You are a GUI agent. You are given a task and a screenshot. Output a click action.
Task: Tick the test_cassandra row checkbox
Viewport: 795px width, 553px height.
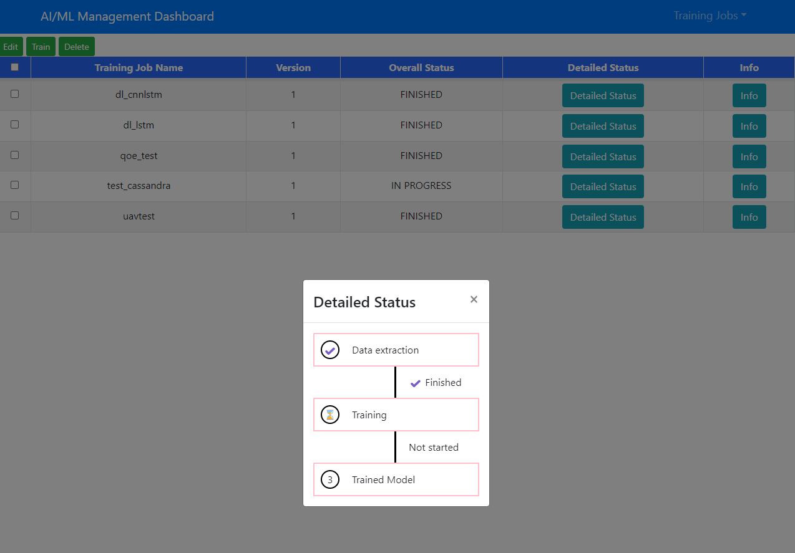15,185
